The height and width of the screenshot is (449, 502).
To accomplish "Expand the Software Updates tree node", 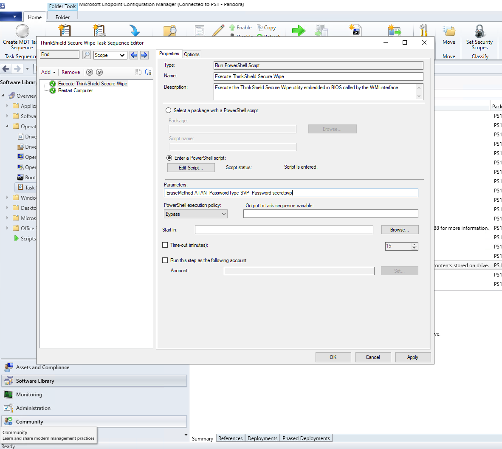I will tap(7, 116).
